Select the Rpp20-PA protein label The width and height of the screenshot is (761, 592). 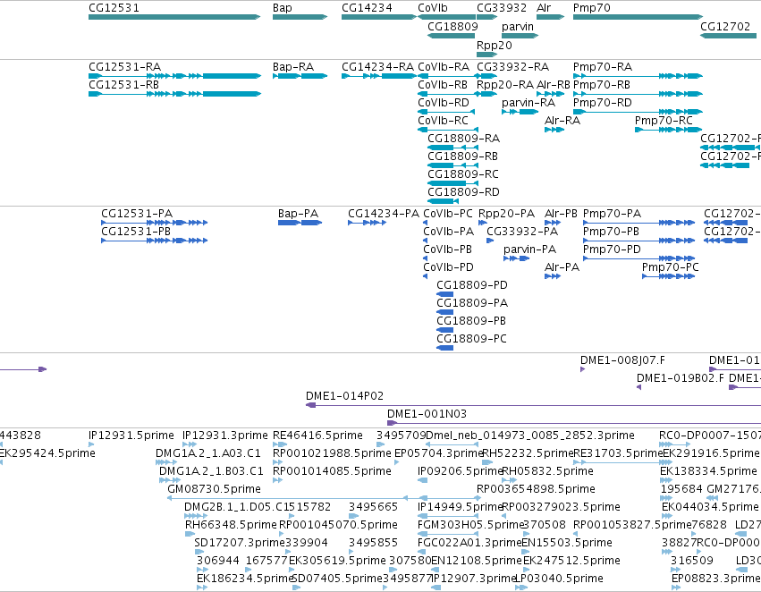click(x=506, y=214)
